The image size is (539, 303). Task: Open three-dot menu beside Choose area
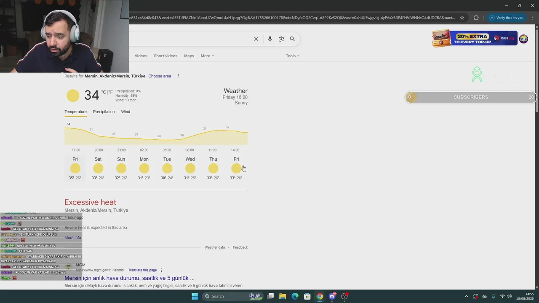coord(178,76)
